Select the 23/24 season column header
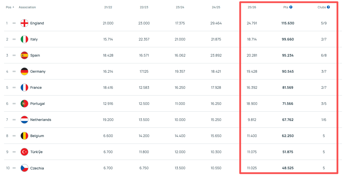This screenshot has height=177, width=346. 180,7
